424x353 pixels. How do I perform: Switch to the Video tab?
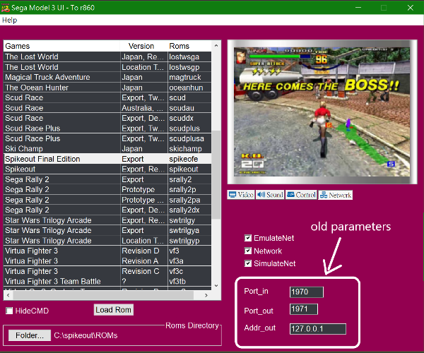[x=241, y=195]
